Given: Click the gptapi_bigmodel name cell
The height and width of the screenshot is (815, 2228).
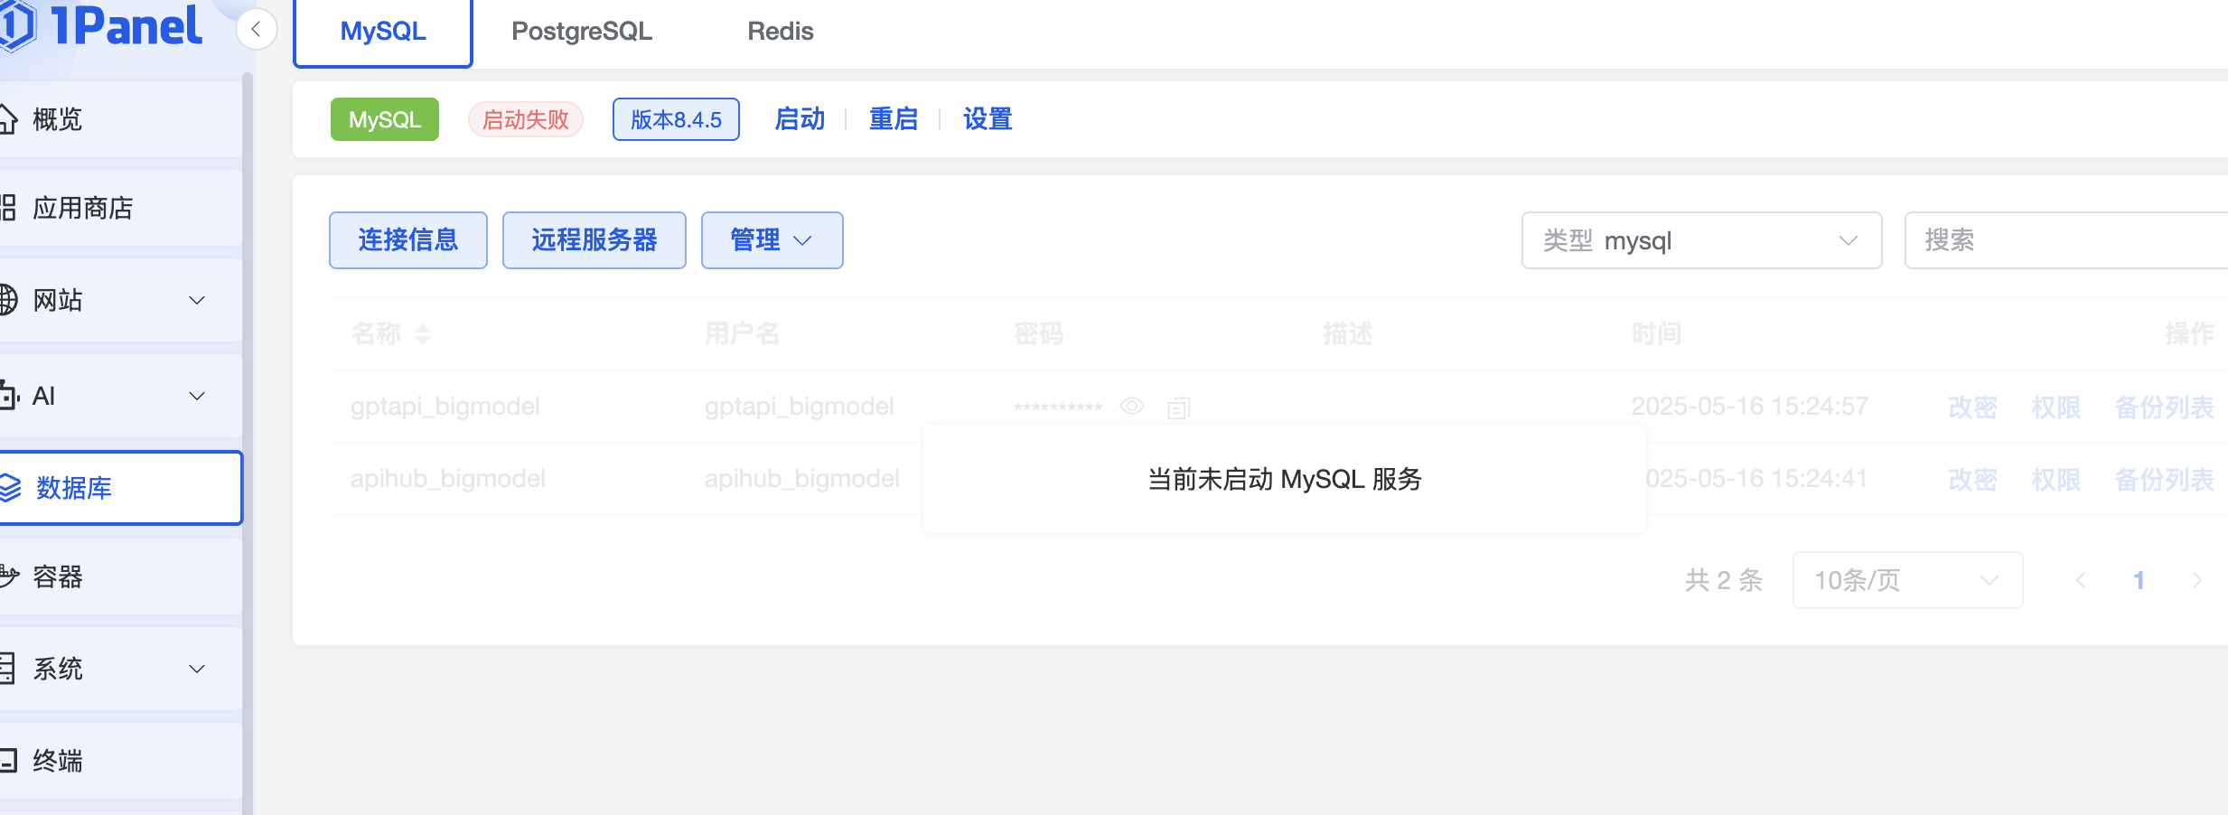Looking at the screenshot, I should 445,407.
